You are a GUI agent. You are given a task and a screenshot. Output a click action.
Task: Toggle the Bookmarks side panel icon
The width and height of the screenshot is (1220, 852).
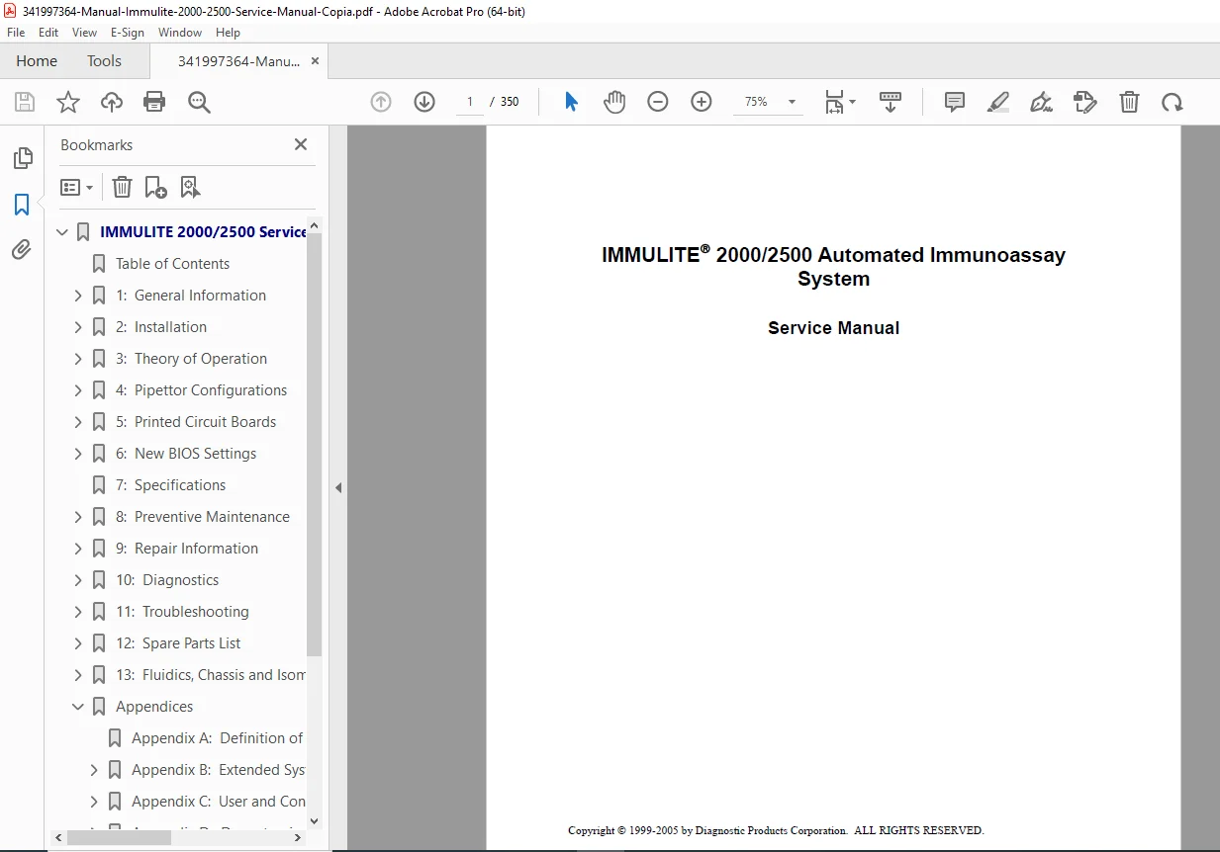22,205
